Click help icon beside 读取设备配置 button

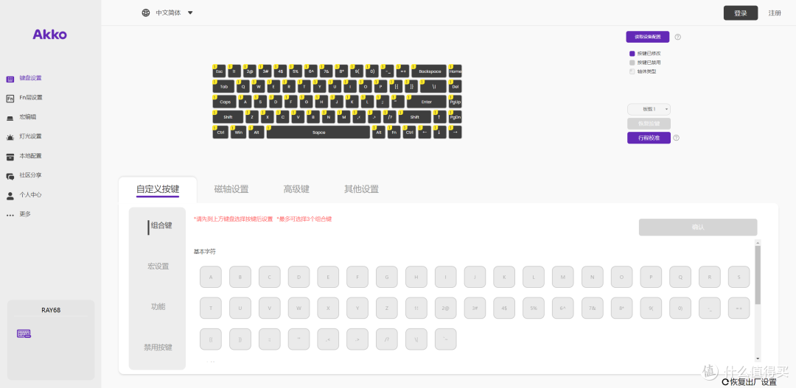pyautogui.click(x=678, y=37)
